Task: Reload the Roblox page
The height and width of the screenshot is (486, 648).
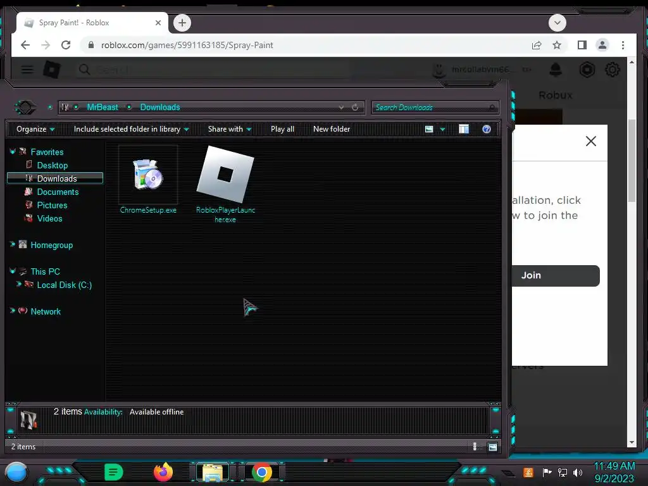Action: pyautogui.click(x=66, y=45)
